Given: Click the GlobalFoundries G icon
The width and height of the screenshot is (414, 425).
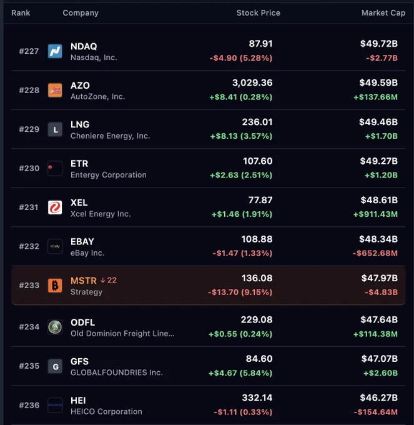Looking at the screenshot, I should (55, 366).
